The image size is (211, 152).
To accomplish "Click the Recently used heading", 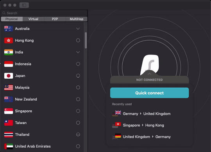I will coord(122,104).
